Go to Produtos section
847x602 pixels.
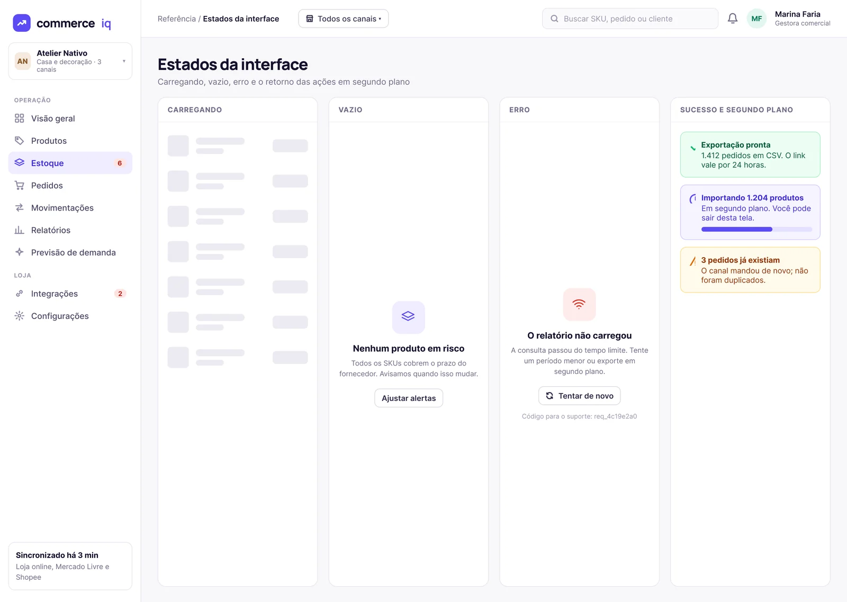(x=70, y=141)
